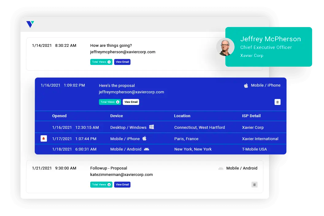The image size is (324, 216).
Task: Select 'Connecticut, West Hartford' location cell
Action: pos(199,128)
